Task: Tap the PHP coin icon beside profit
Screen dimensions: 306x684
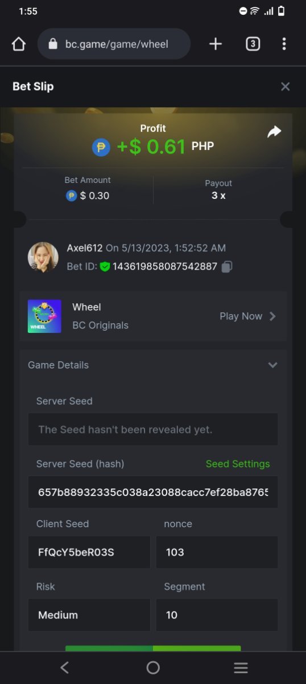Action: 101,147
